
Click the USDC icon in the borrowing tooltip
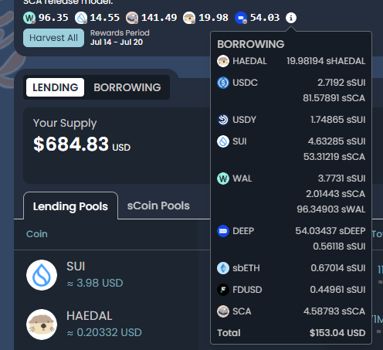223,83
